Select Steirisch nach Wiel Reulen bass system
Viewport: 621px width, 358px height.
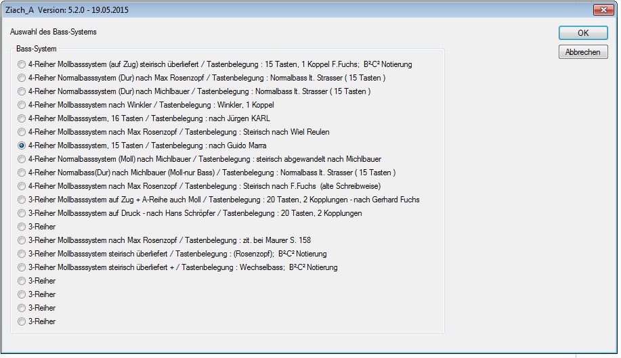tap(22, 132)
